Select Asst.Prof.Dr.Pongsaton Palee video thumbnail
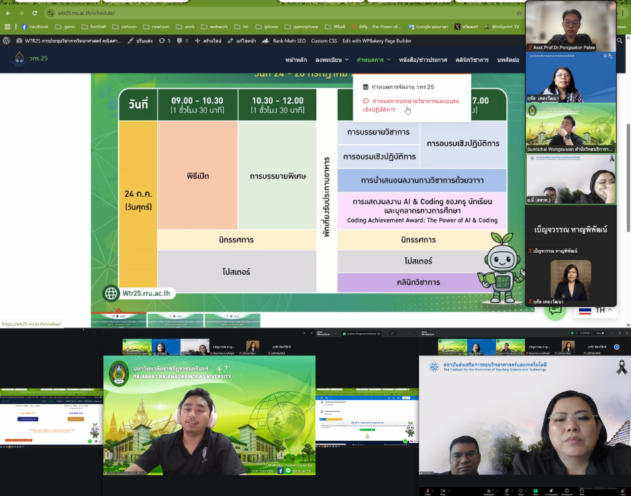 click(571, 26)
